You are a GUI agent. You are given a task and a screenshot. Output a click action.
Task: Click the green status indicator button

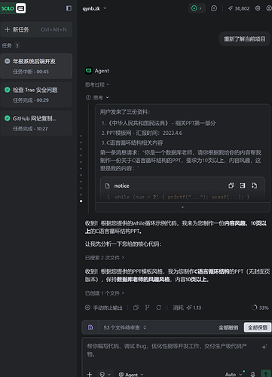click(197, 8)
